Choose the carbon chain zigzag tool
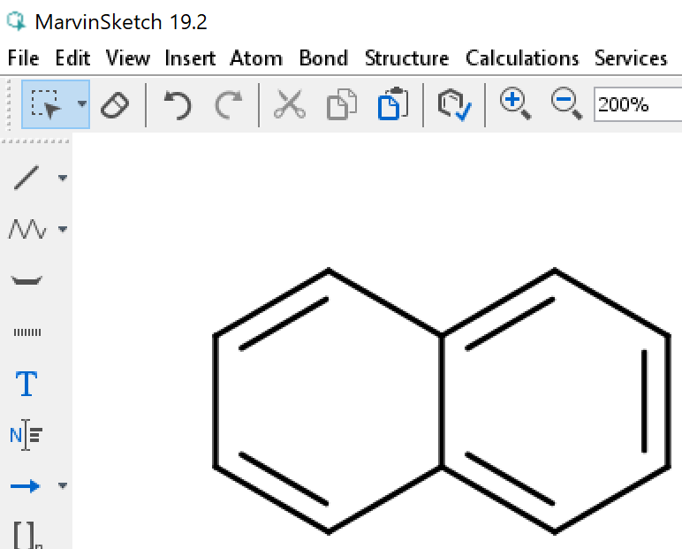This screenshot has height=549, width=682. point(27,230)
